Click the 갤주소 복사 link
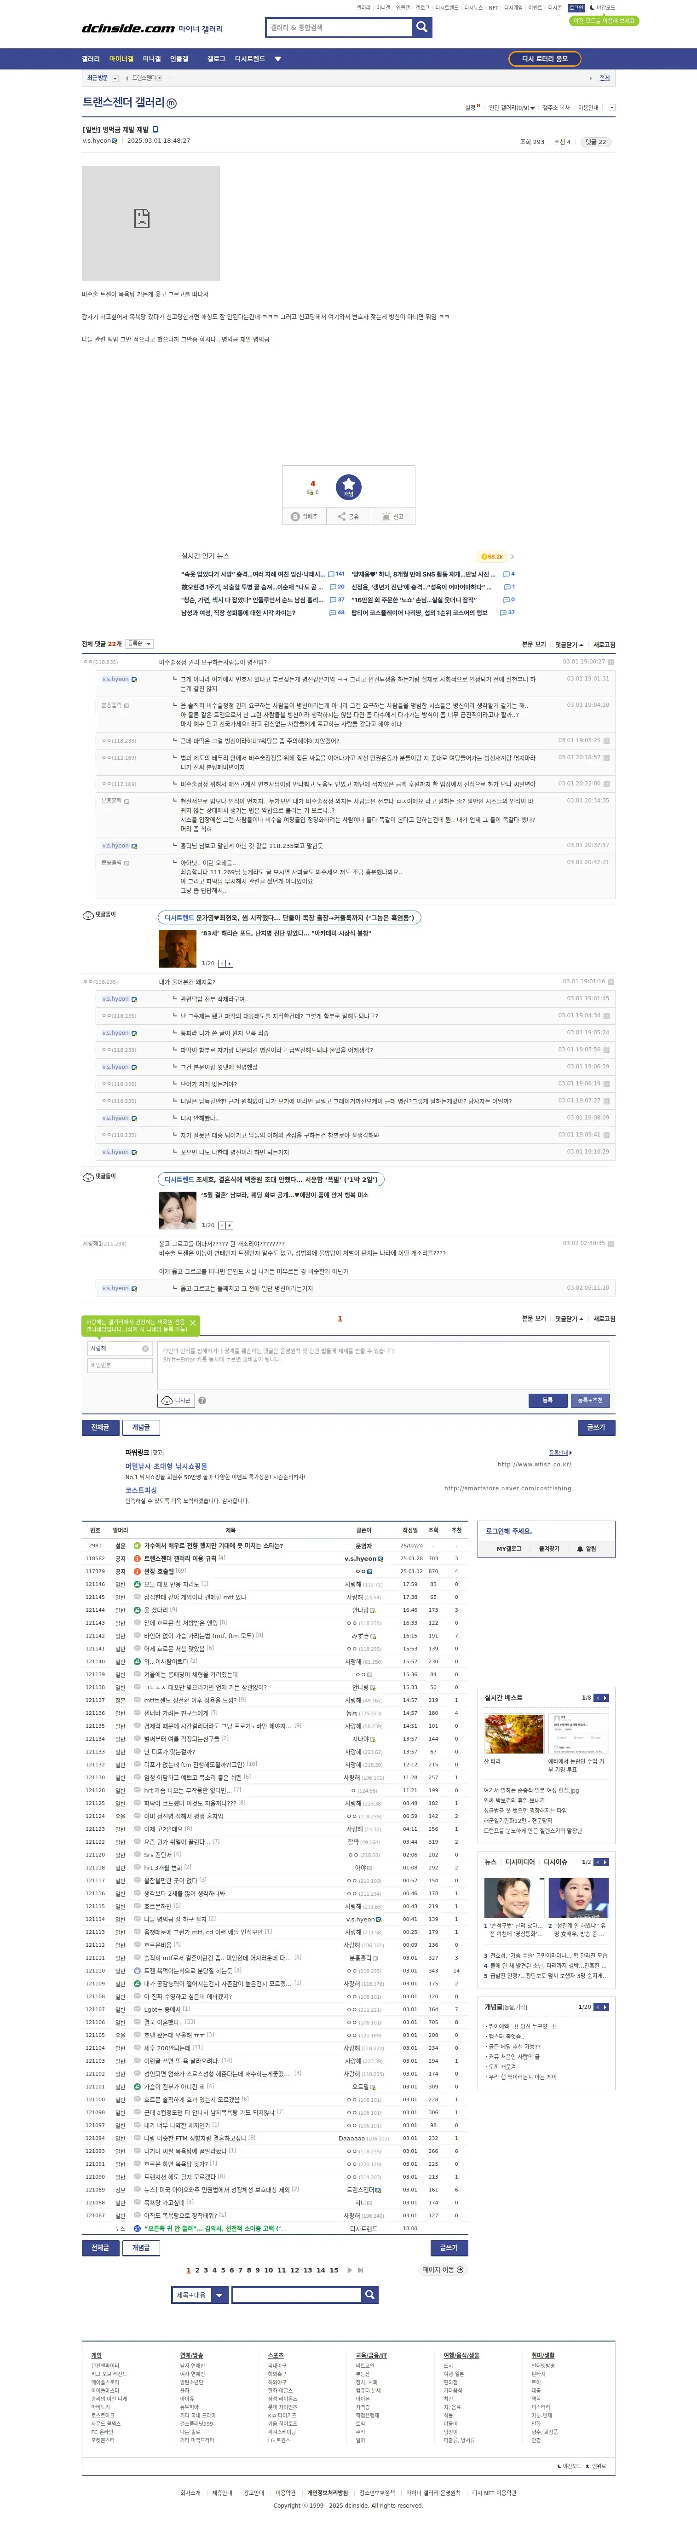The width and height of the screenshot is (697, 2532). click(x=556, y=108)
